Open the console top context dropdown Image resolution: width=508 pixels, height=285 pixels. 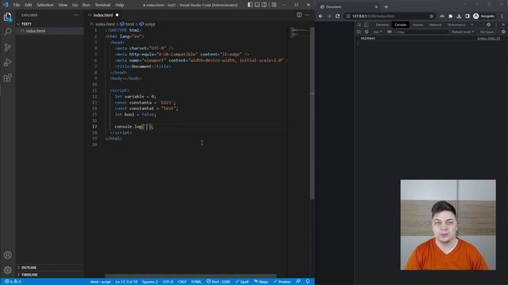[378, 32]
